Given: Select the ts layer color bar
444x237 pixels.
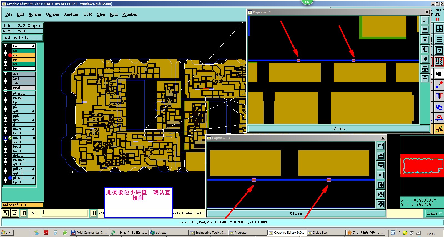Looking at the screenshot, I should pyautogui.click(x=24, y=51).
